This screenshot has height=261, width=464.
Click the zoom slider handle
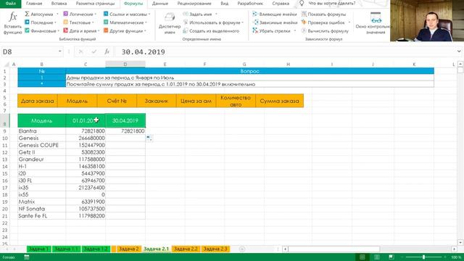[423, 257]
